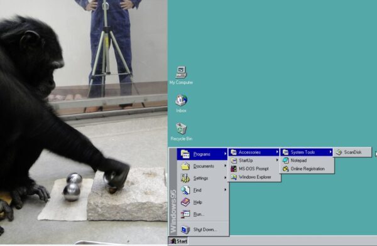Open the StartUp submenu item
Image resolution: width=377 pixels, height=246 pixels.
[254, 161]
